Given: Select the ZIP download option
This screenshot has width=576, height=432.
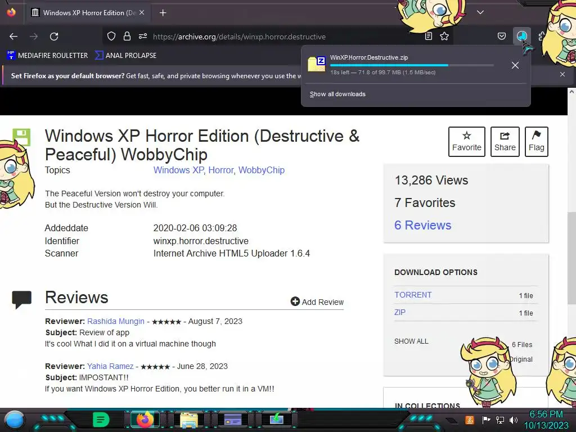Looking at the screenshot, I should [x=400, y=312].
